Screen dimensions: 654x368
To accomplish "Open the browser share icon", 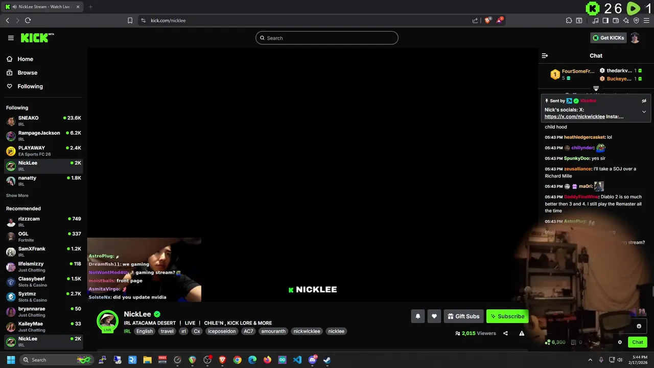I will point(475,20).
